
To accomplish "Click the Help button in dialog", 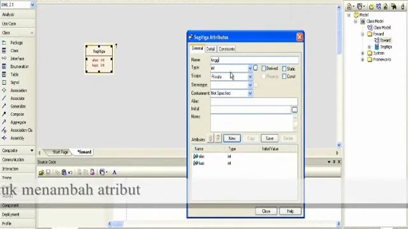I will [x=290, y=211].
